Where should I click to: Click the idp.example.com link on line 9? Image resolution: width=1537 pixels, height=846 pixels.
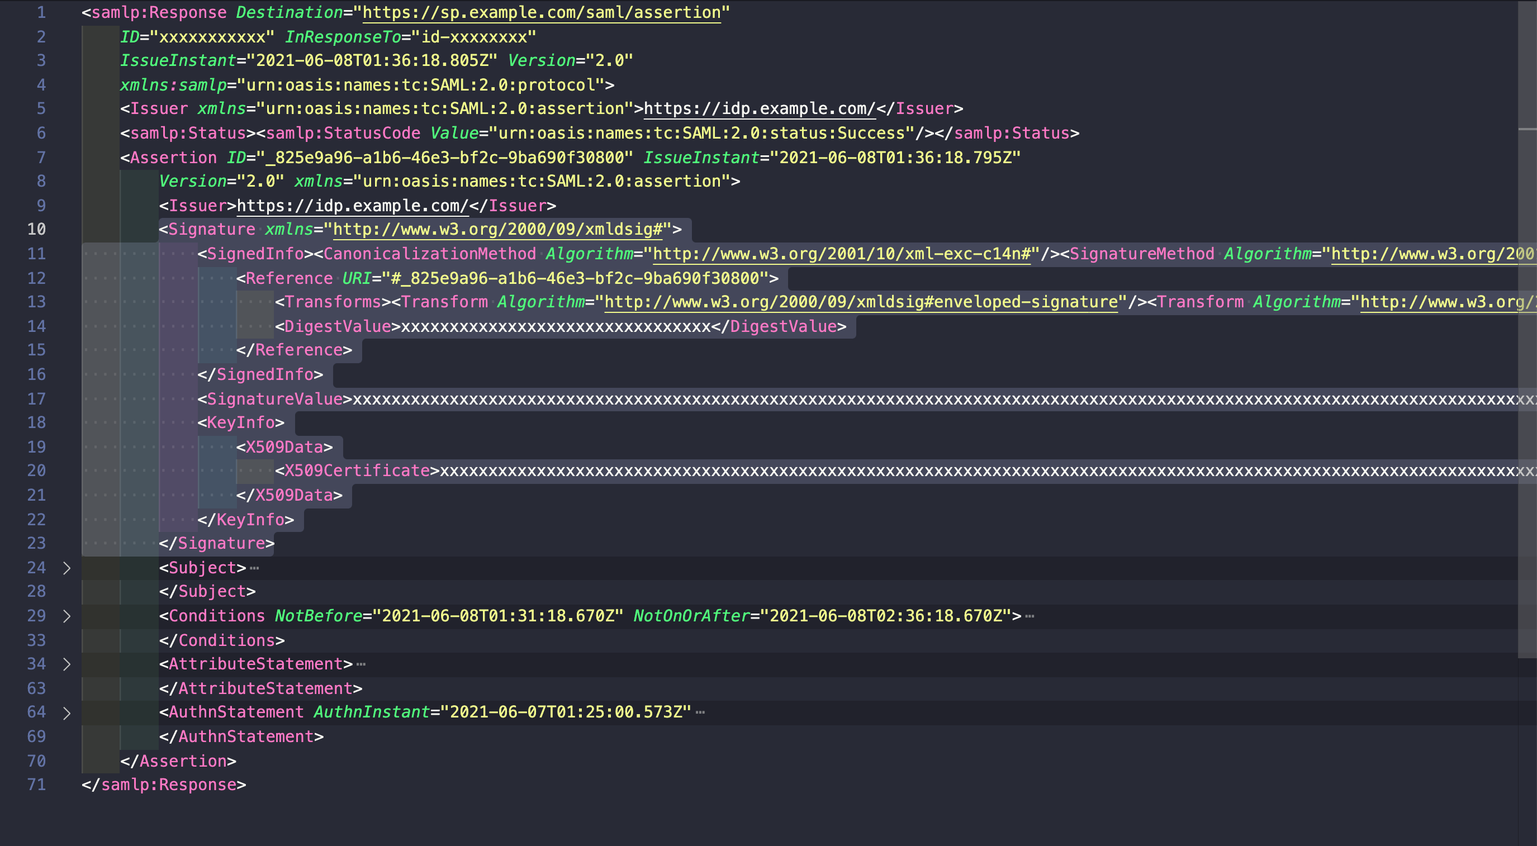pos(352,206)
